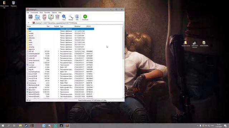Sort by the Packed column header

click(57, 26)
